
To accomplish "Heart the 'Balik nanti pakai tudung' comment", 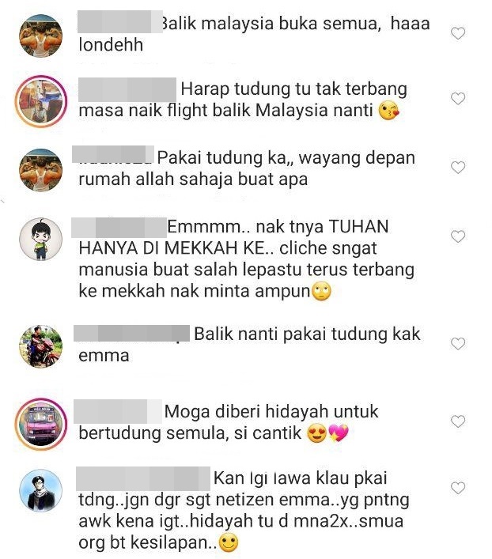I will (x=458, y=344).
